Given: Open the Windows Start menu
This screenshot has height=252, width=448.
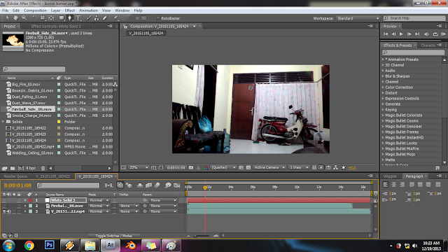Looking at the screenshot, I should pyautogui.click(x=8, y=246).
